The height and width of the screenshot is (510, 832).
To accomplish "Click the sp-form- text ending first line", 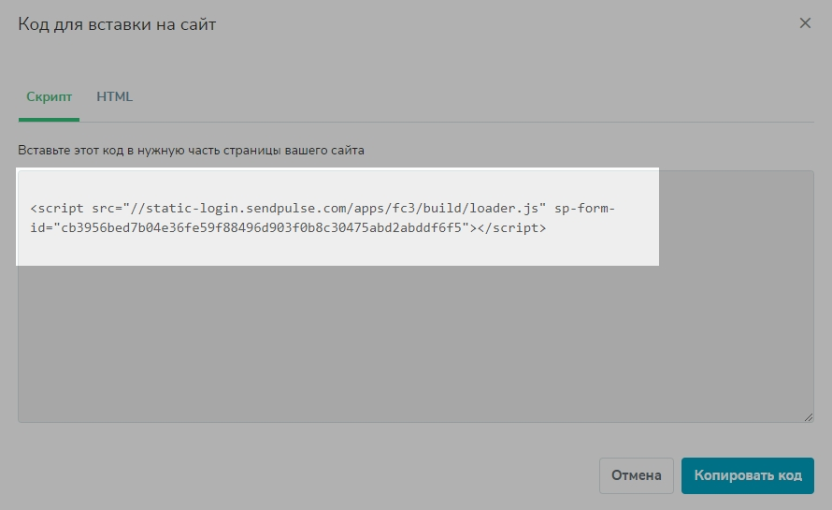I will [584, 208].
